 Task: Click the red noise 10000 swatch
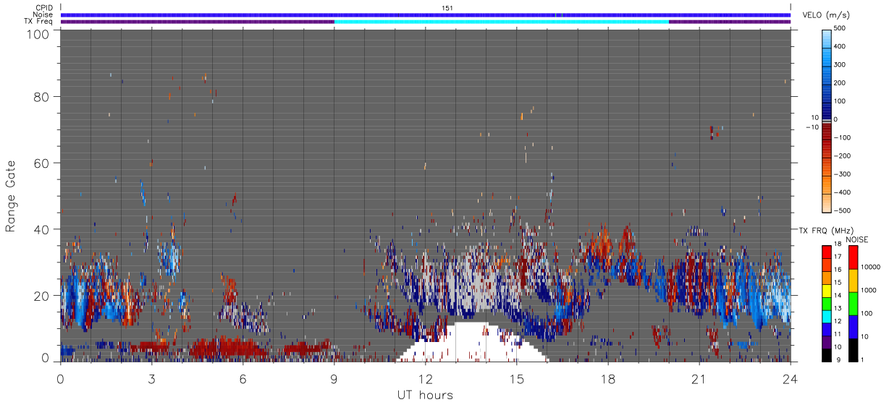coord(854,257)
